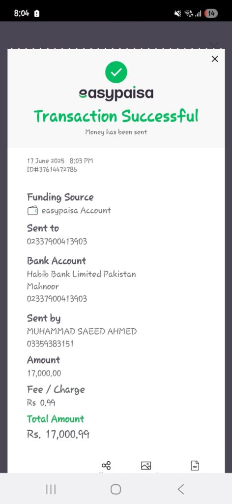
Task: Save receipt as image using picture icon
Action: (145, 466)
